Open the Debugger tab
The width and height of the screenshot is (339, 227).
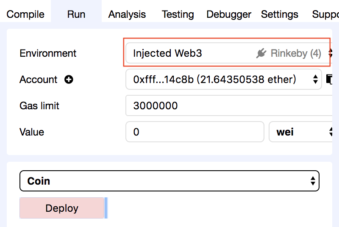[229, 14]
